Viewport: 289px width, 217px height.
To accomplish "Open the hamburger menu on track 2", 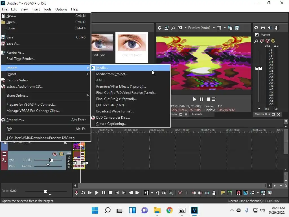I will point(4,154).
